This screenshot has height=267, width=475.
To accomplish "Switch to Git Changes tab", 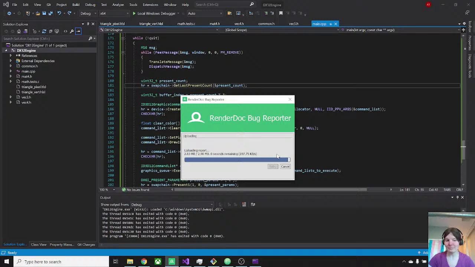I will point(86,244).
